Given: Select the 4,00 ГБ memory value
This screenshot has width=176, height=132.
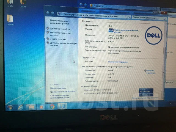Looking at the screenshot, I should point(111,42).
